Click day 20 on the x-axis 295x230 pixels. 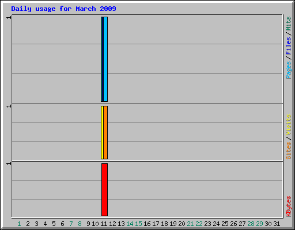[181, 224]
